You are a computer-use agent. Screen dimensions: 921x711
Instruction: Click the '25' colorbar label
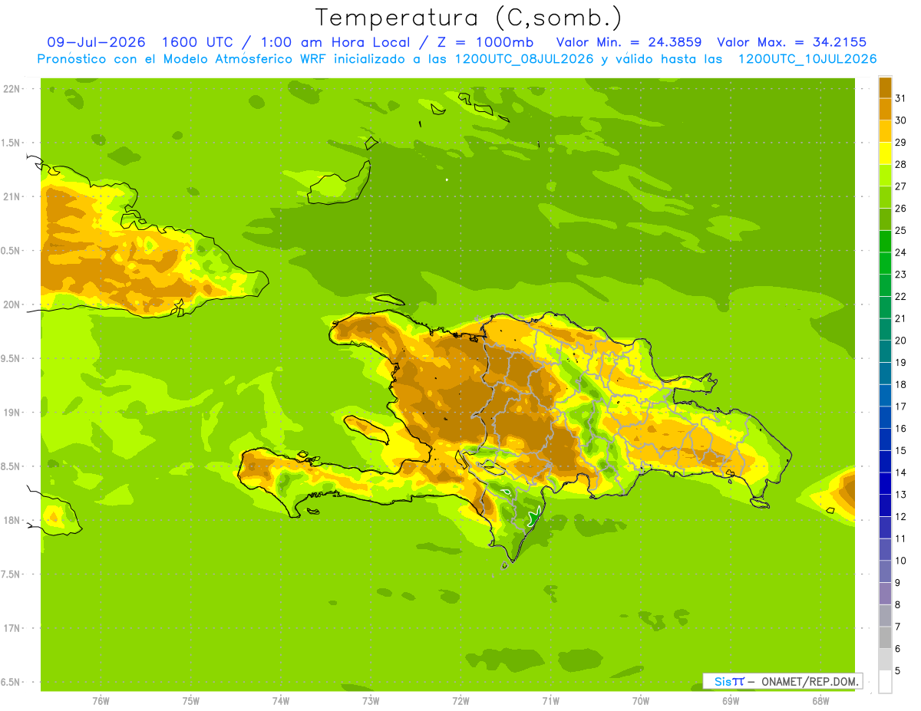coord(900,230)
